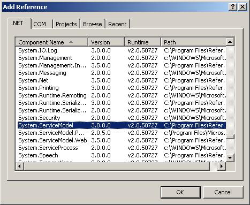The image size is (250, 205).
Task: Switch to the Browse tab
Action: pyautogui.click(x=93, y=24)
